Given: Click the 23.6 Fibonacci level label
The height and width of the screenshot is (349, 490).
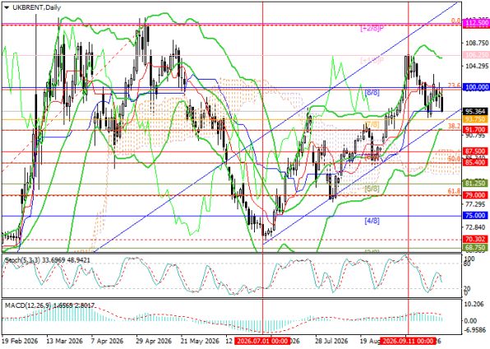Looking at the screenshot, I should click(454, 85).
